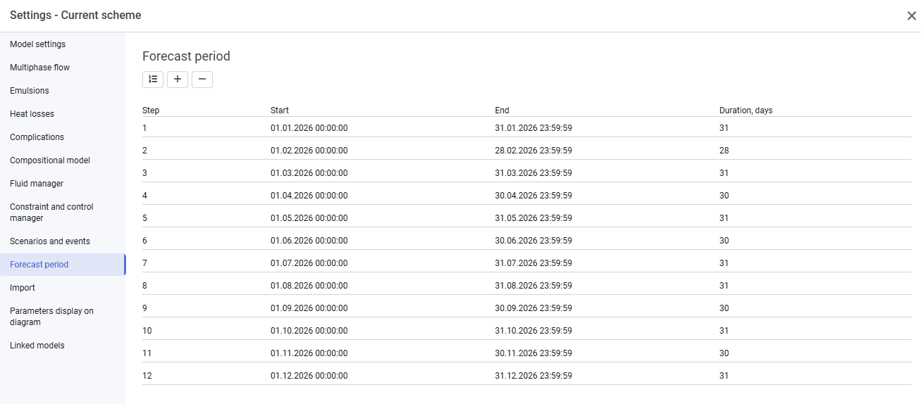
Task: Select start date 01.01.2026 00:00:00
Action: pyautogui.click(x=309, y=128)
